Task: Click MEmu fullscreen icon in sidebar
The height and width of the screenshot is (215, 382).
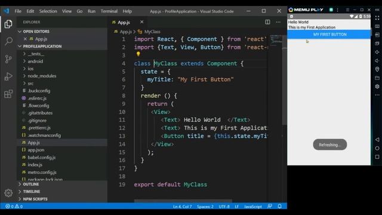Action: tap(377, 18)
